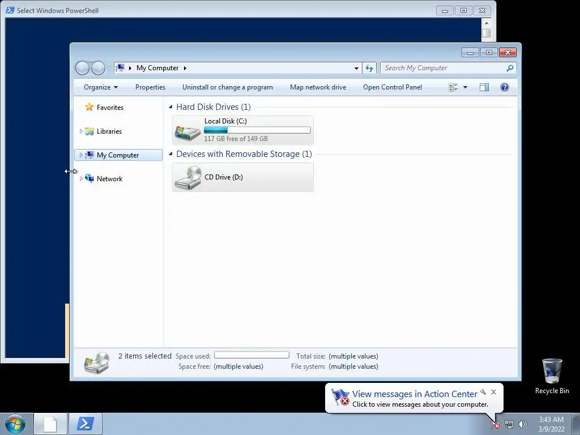Open the Windows Start button
Viewport: 580px width, 435px height.
pos(15,424)
